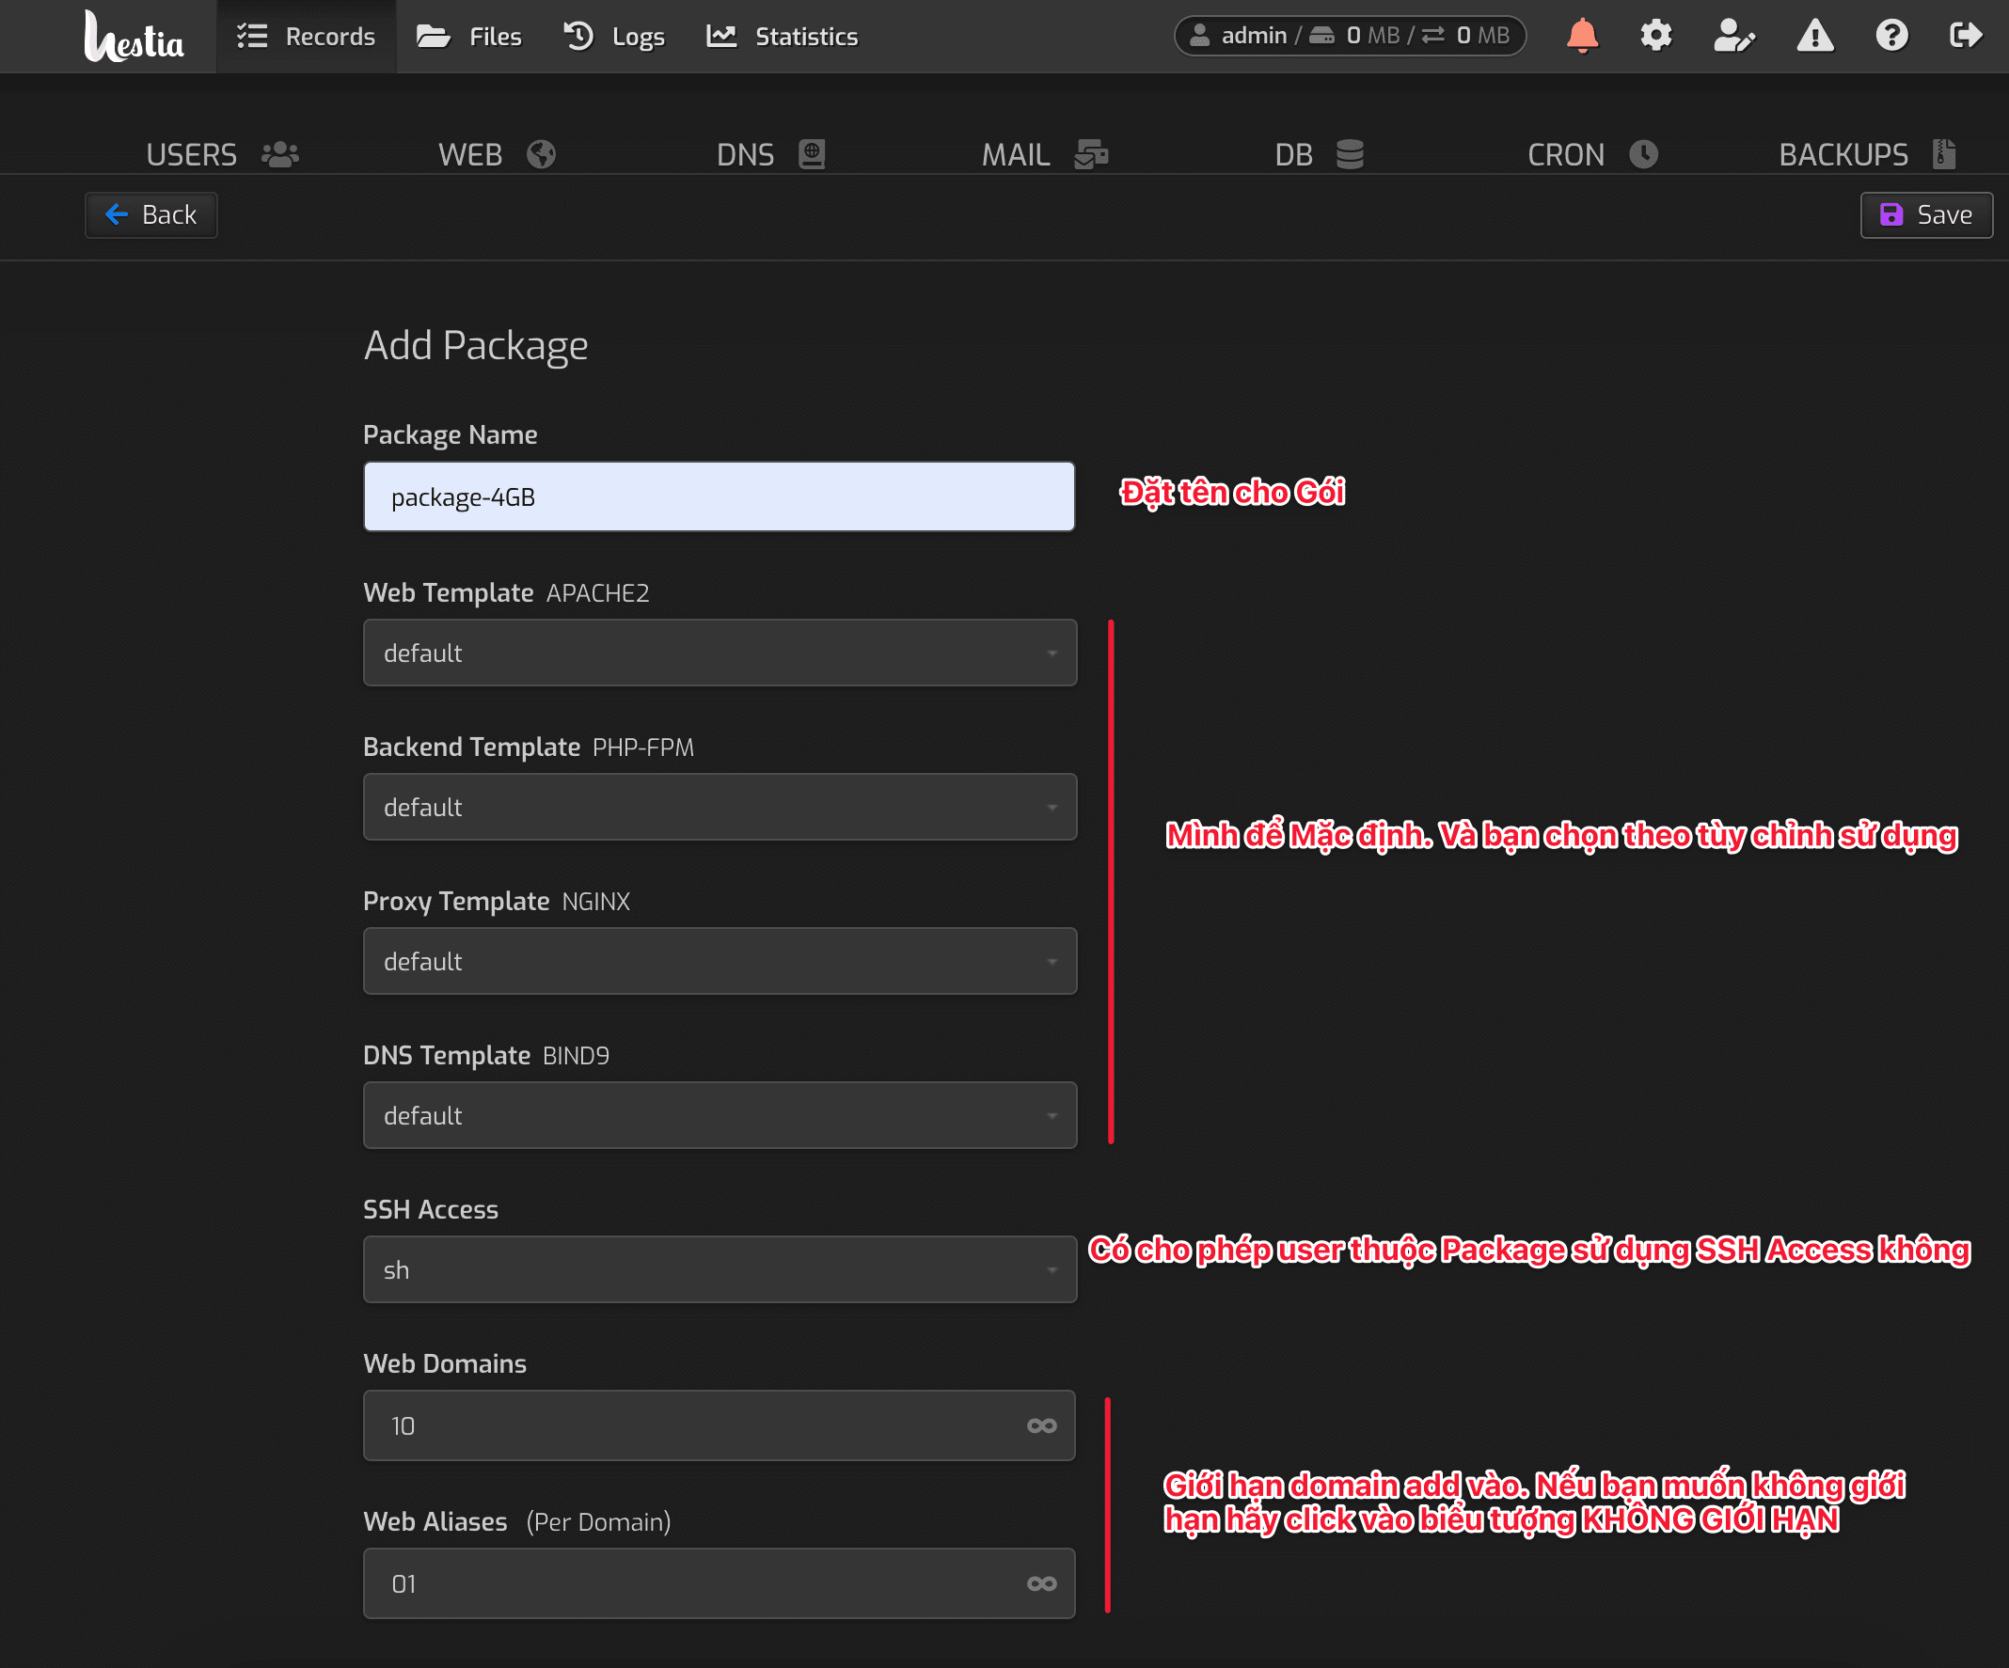2009x1668 pixels.
Task: Toggle unlimited Web Aliases infinity icon
Action: (x=1042, y=1583)
